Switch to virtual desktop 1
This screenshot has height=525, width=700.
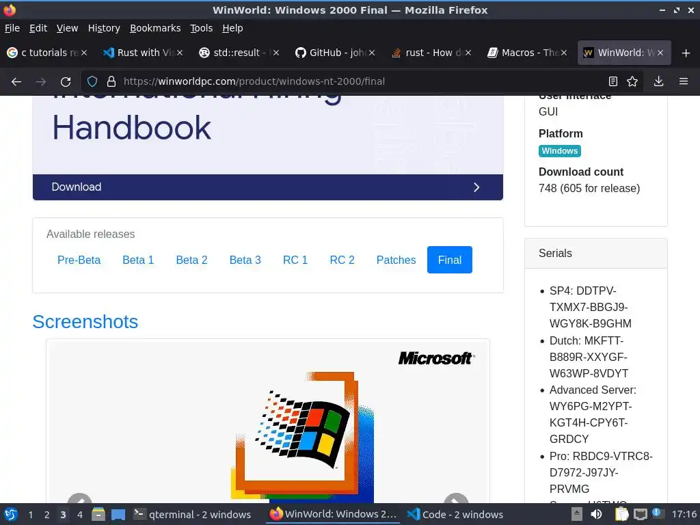click(x=30, y=515)
